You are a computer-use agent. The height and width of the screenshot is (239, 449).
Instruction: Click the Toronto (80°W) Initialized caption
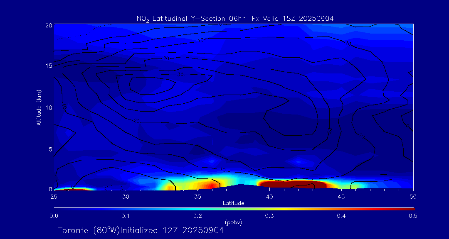coord(141,230)
